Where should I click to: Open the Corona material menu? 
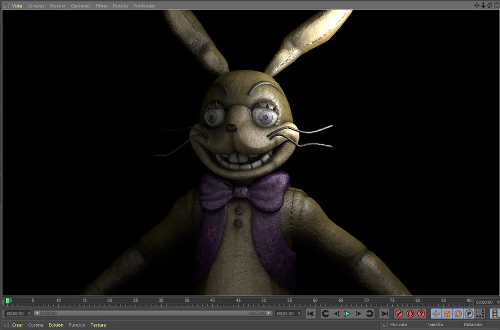tap(36, 325)
